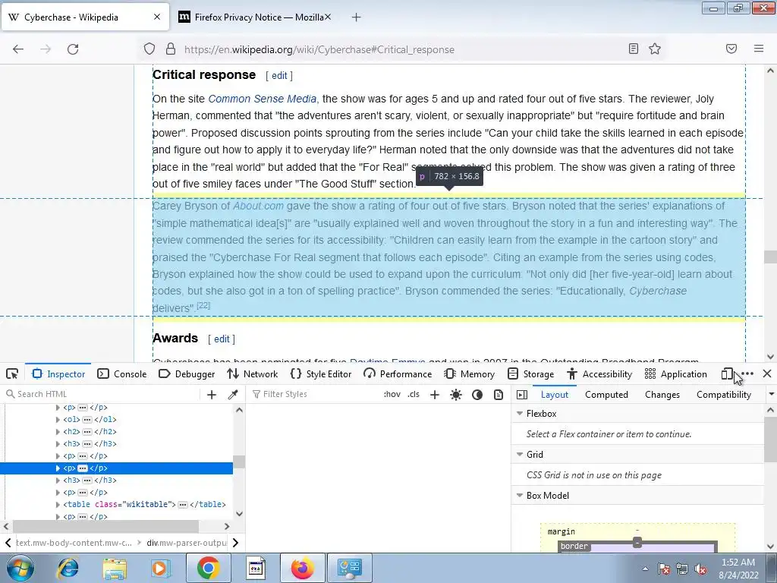Open the Style Editor tab
777x583 pixels.
tap(321, 373)
